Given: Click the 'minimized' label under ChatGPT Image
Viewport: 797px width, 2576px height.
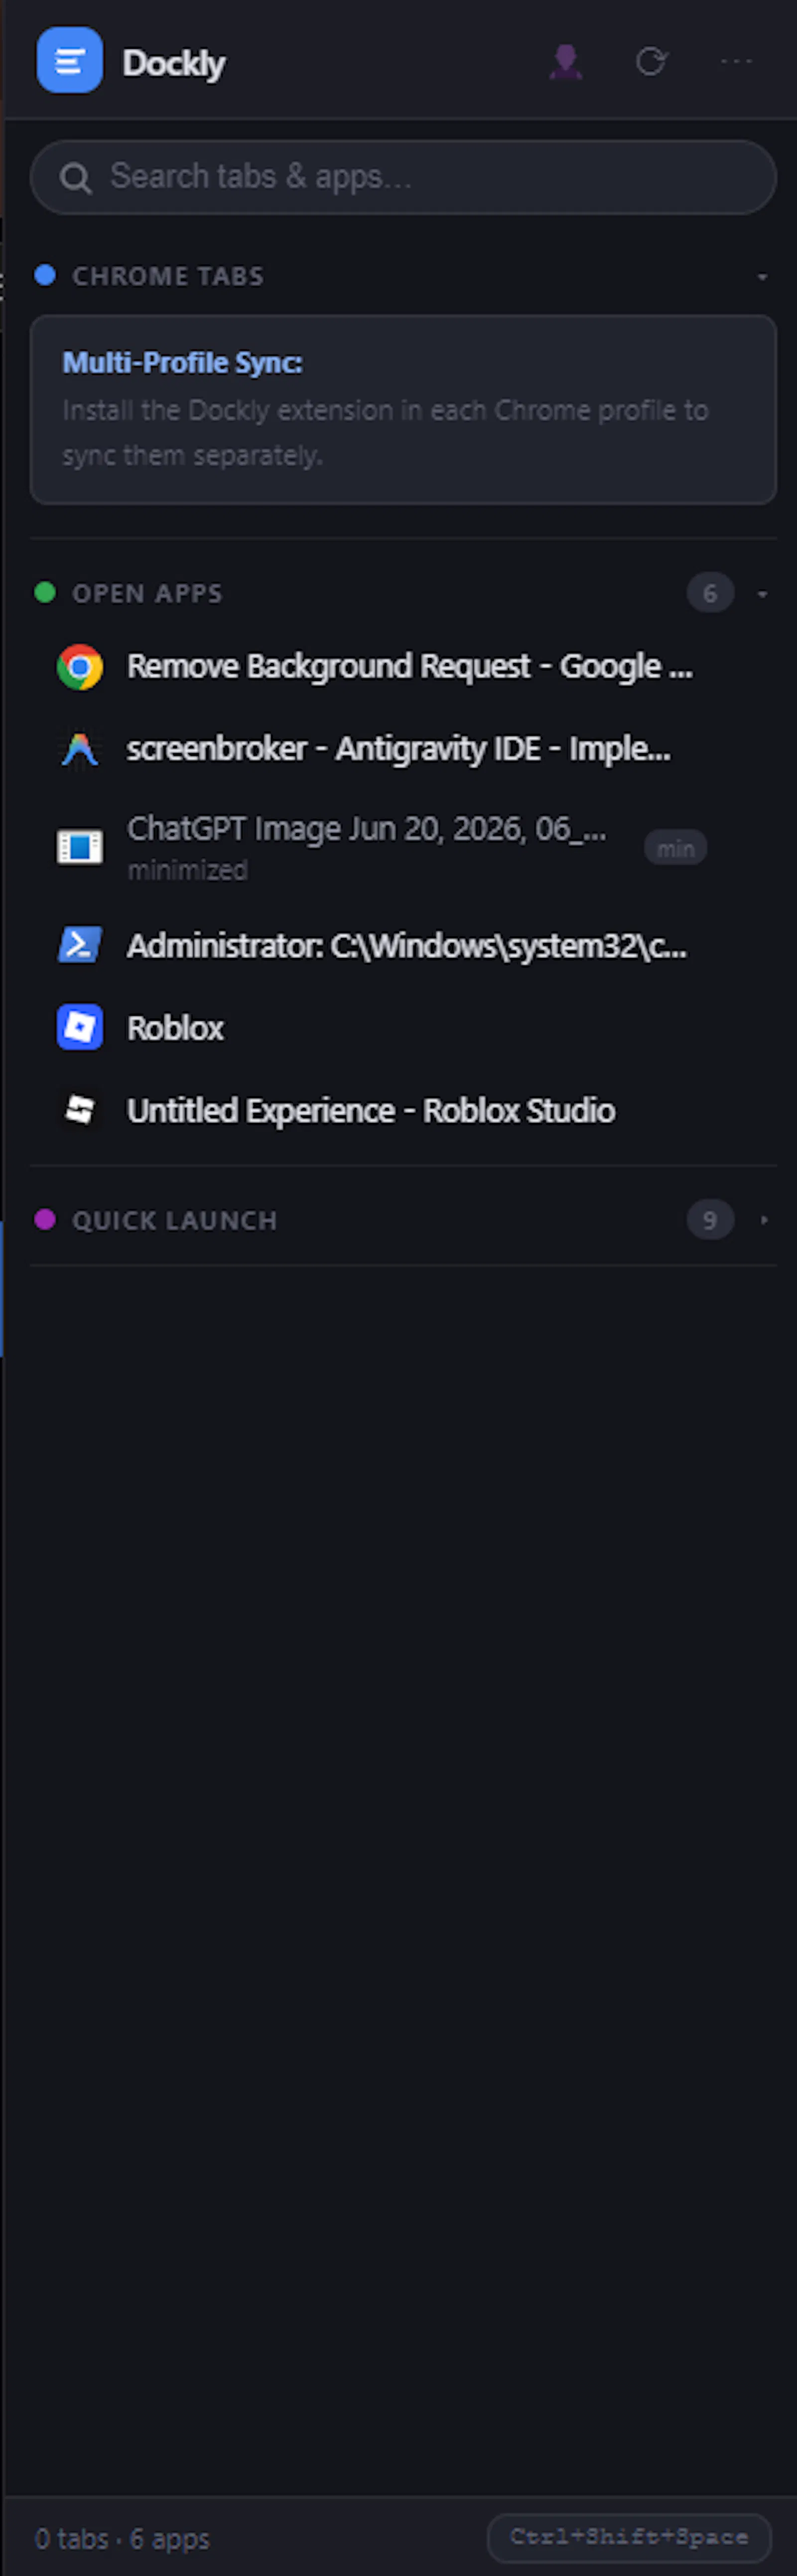Looking at the screenshot, I should click(187, 870).
